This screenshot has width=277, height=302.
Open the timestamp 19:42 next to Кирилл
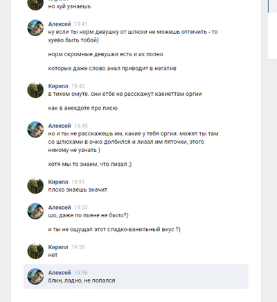(x=78, y=86)
